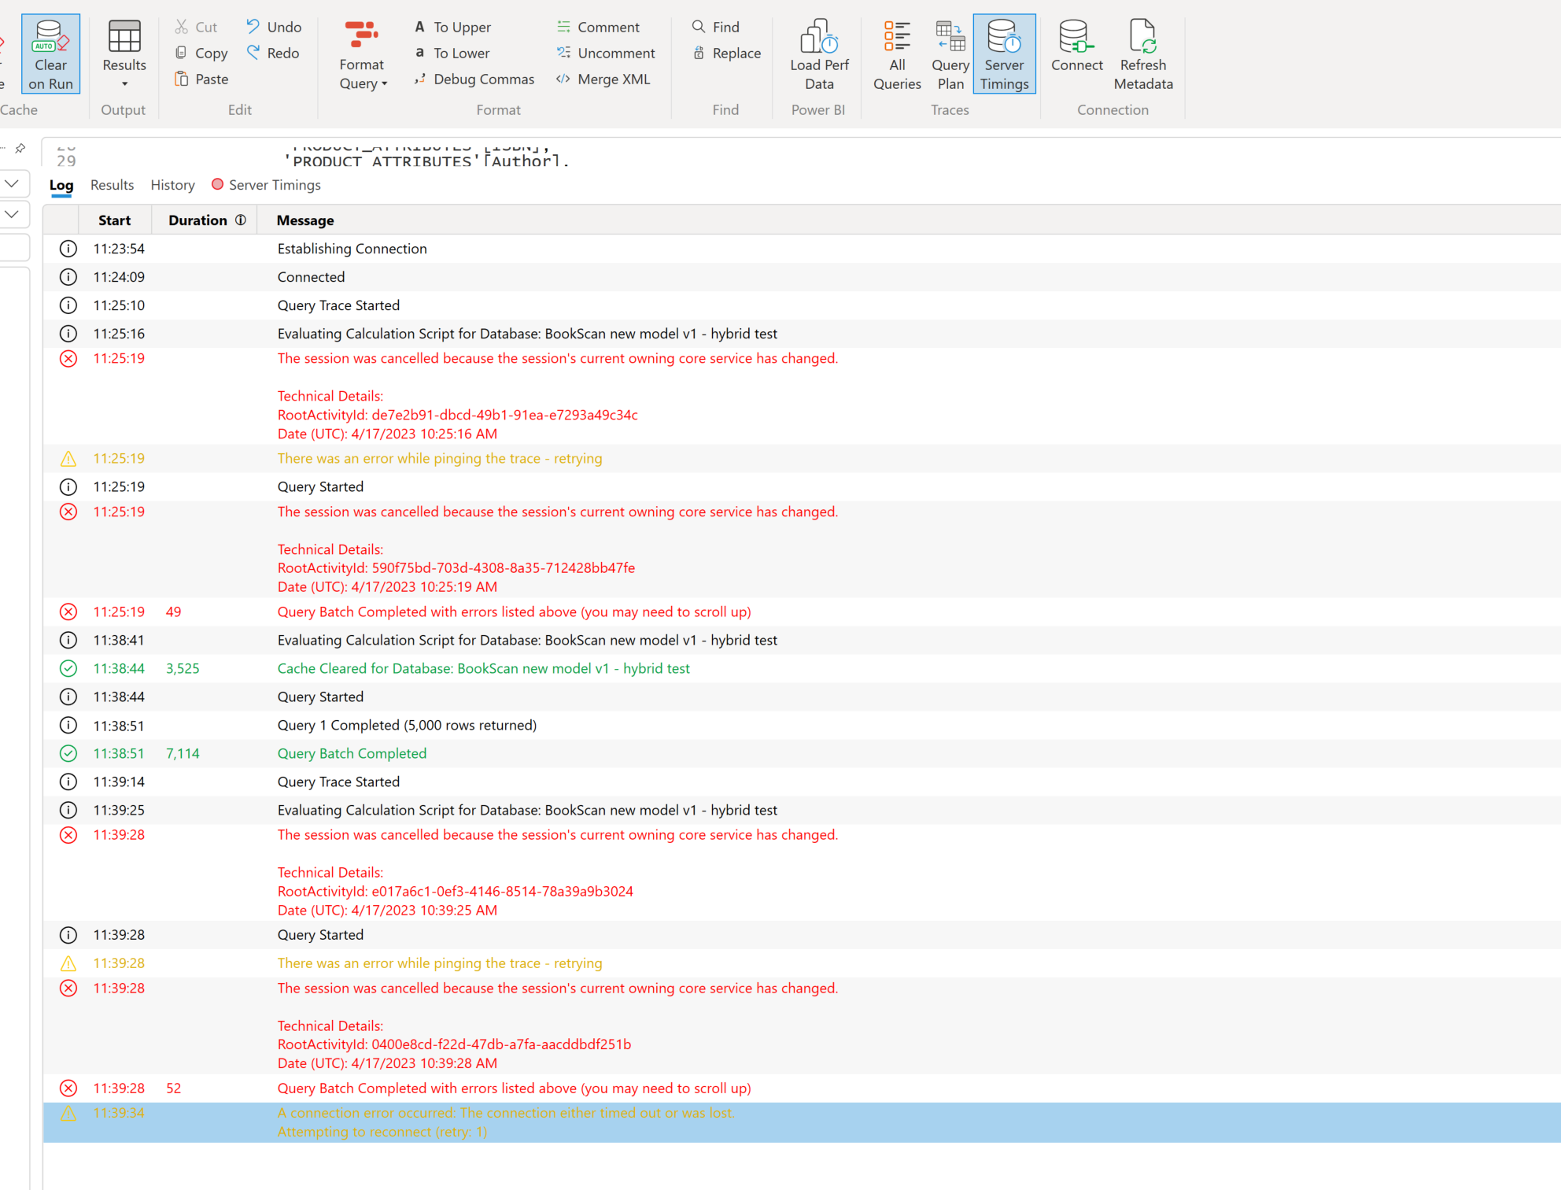Click Load Perf Data
The image size is (1561, 1190).
coord(819,53)
